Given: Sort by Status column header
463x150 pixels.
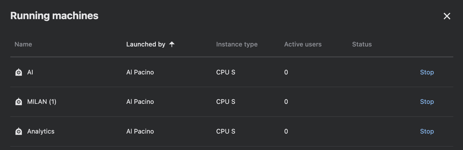Looking at the screenshot, I should point(362,44).
